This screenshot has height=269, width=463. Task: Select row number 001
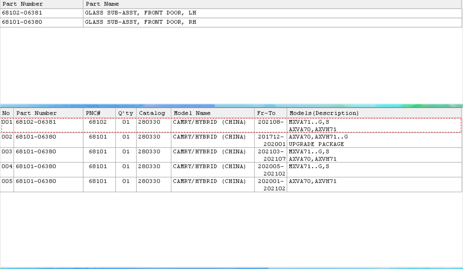(x=7, y=122)
